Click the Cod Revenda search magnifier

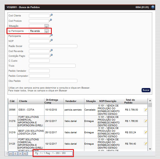pyautogui.click(x=51, y=50)
